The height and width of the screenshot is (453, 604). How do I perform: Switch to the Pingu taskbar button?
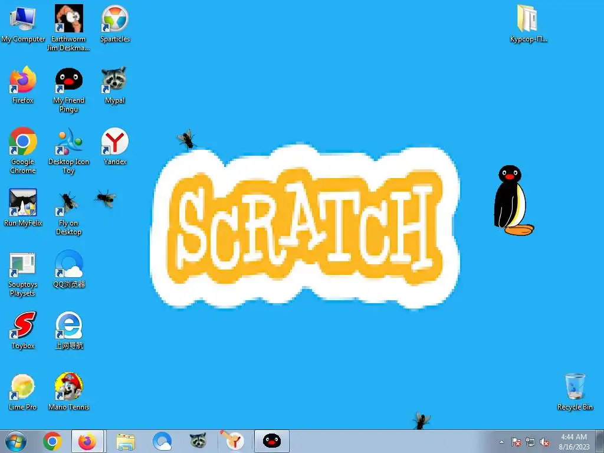271,441
